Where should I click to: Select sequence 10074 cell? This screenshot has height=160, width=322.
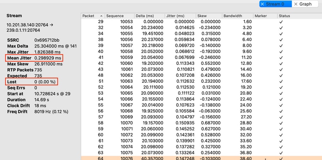127,147
